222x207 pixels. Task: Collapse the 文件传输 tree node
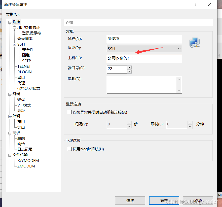[10, 155]
